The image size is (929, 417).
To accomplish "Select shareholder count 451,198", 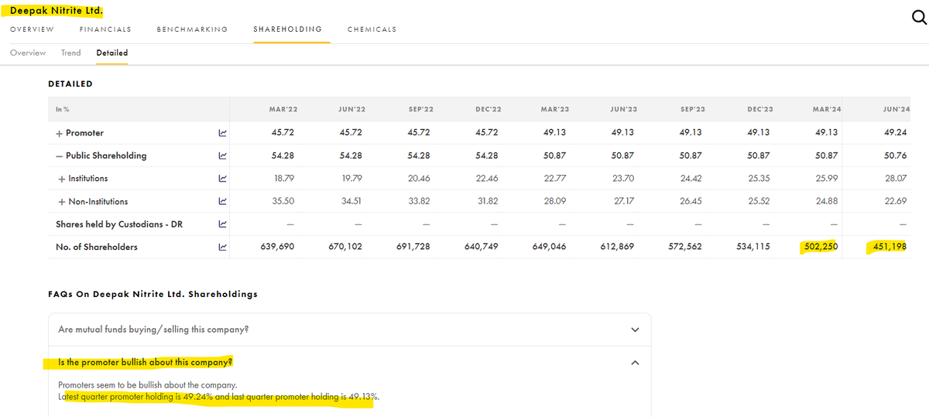I will [890, 248].
